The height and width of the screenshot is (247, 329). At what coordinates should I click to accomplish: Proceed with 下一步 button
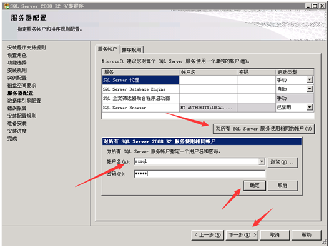(242, 235)
